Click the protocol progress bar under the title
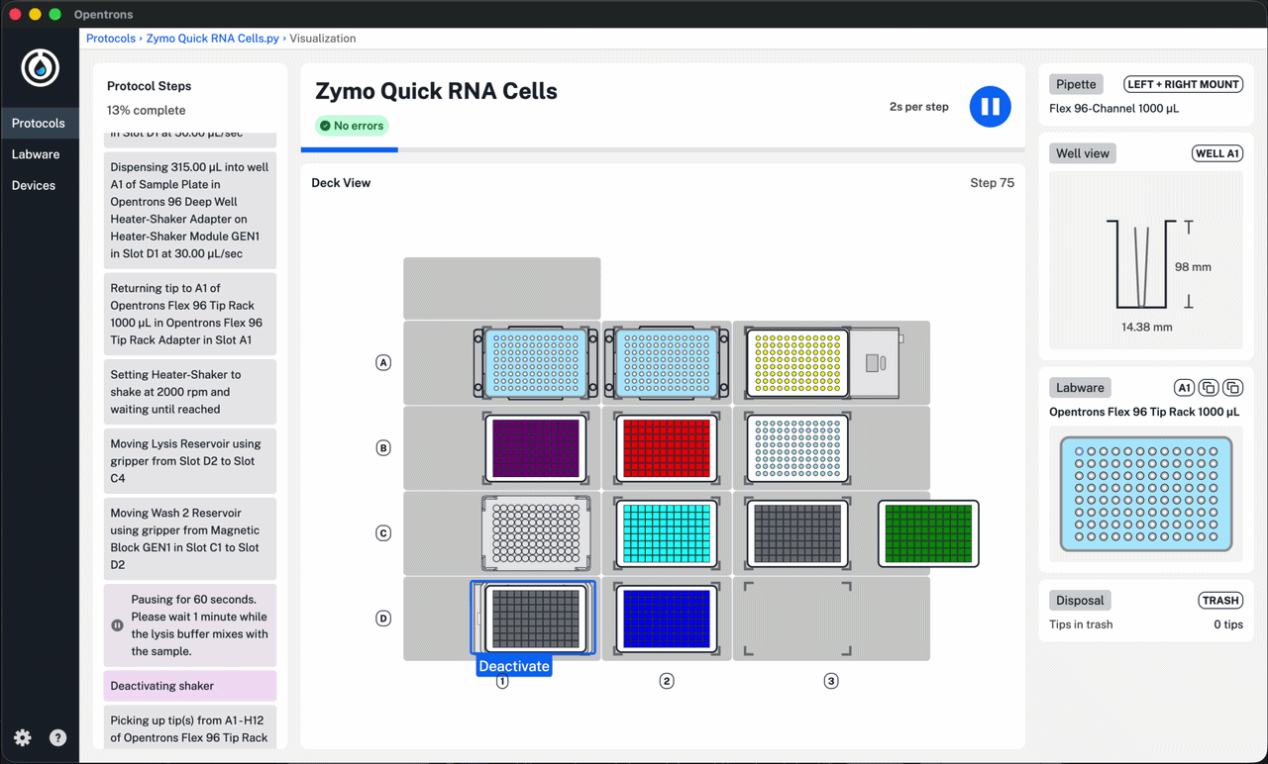Viewport: 1268px width, 764px height. coord(663,149)
